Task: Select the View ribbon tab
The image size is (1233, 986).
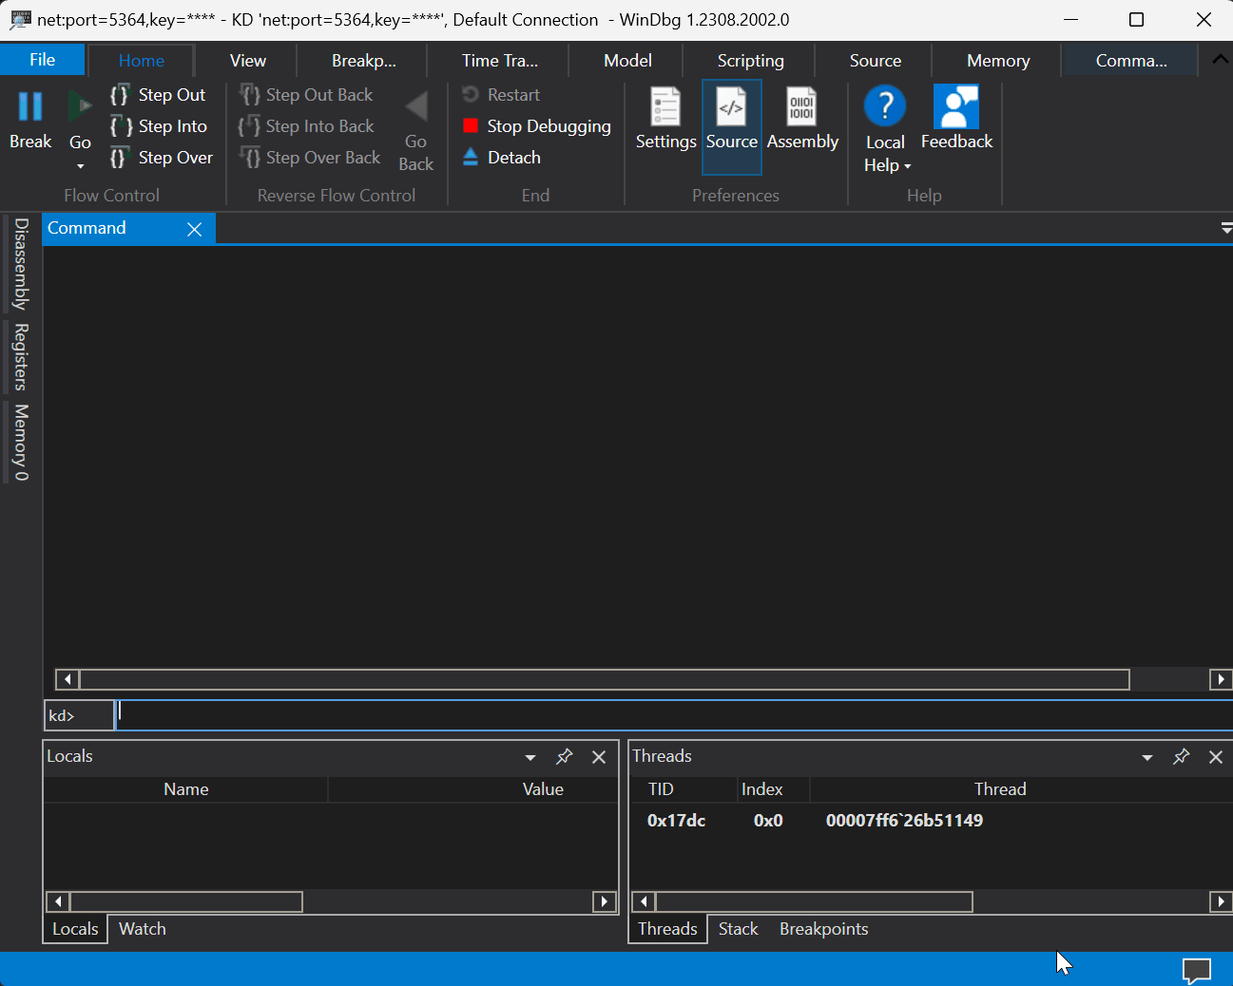Action: point(247,61)
